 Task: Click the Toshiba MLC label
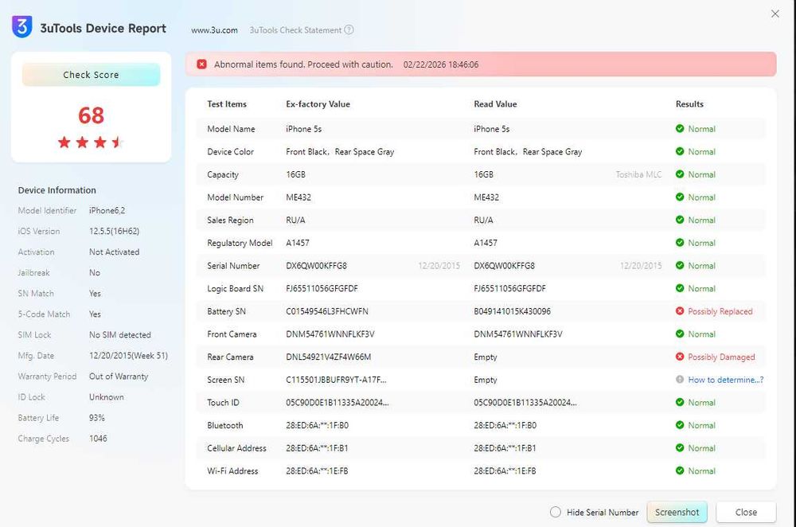pyautogui.click(x=638, y=174)
